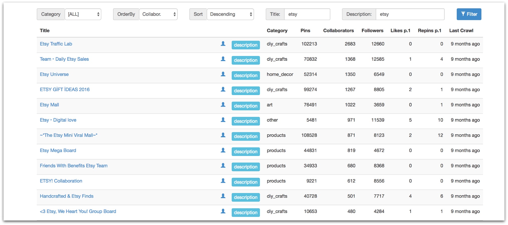Click the Collaborators column header
Viewport: 508px width, 225px height.
click(338, 30)
